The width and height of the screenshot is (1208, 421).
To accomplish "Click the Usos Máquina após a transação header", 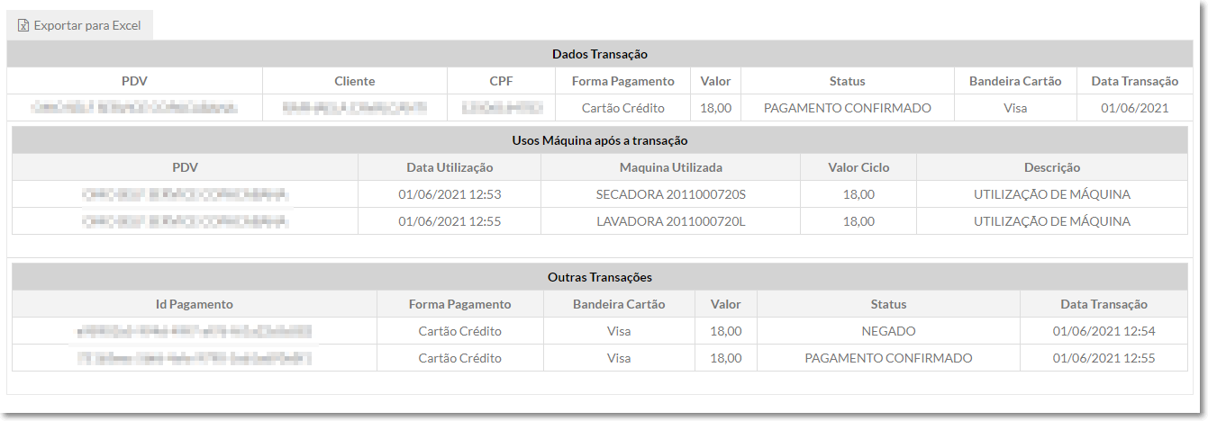I will pos(600,140).
